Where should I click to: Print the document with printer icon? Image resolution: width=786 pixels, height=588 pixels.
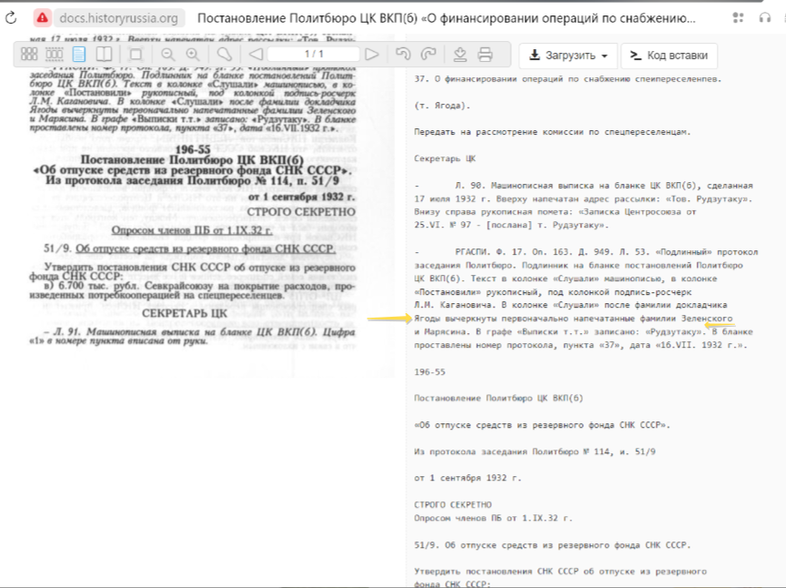[485, 55]
